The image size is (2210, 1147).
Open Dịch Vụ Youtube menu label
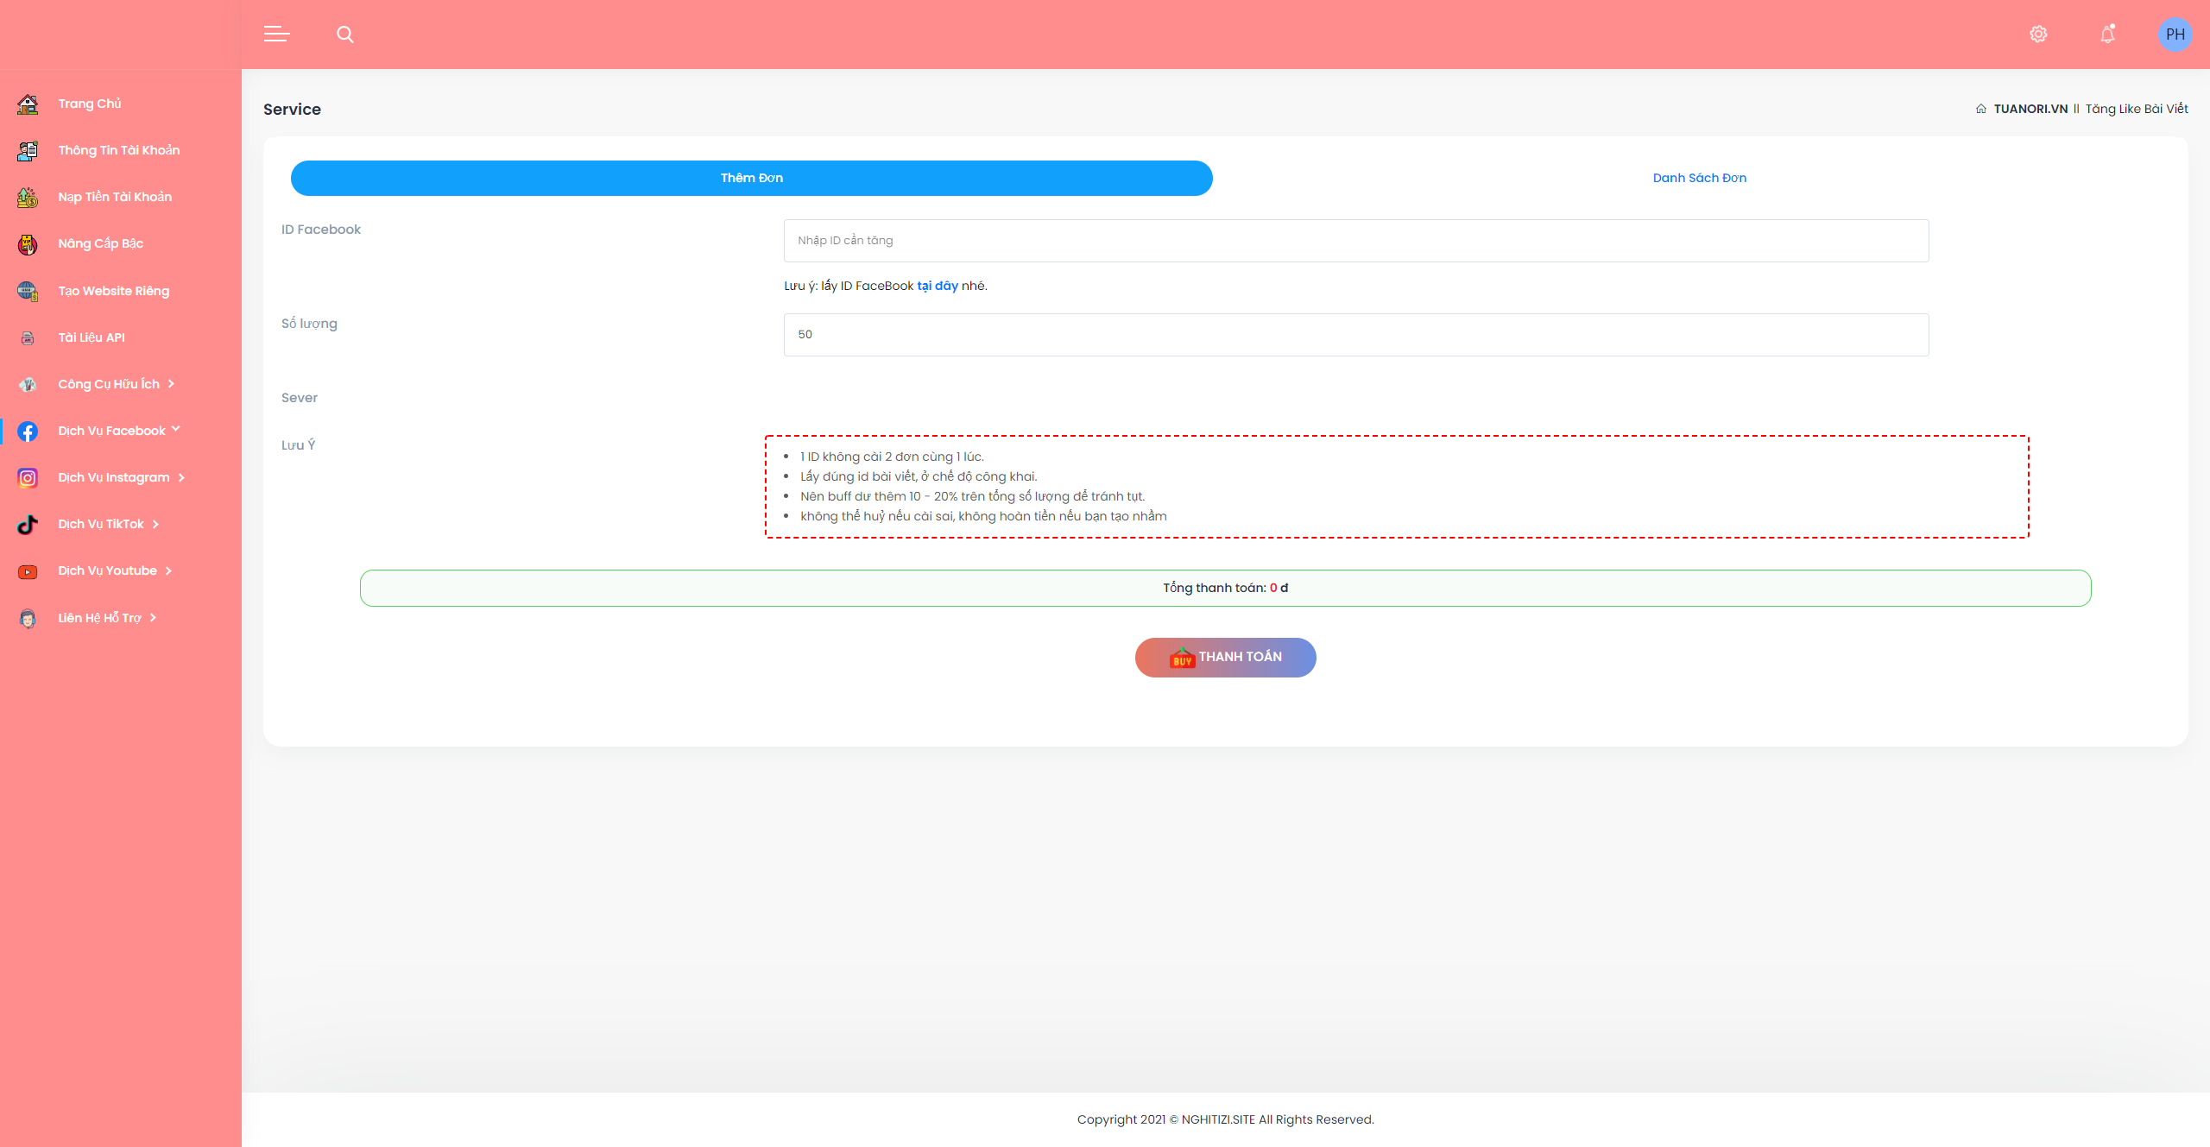pyautogui.click(x=108, y=570)
